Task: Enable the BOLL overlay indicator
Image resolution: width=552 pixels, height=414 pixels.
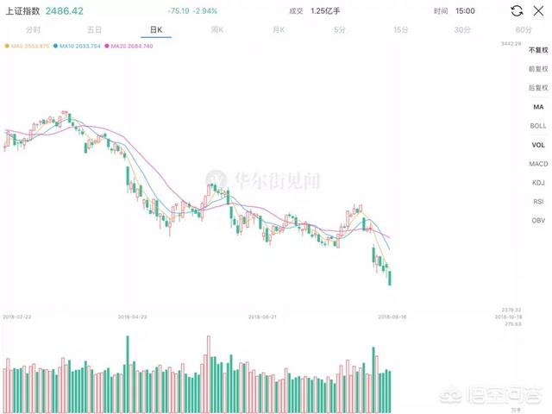Action: 538,126
